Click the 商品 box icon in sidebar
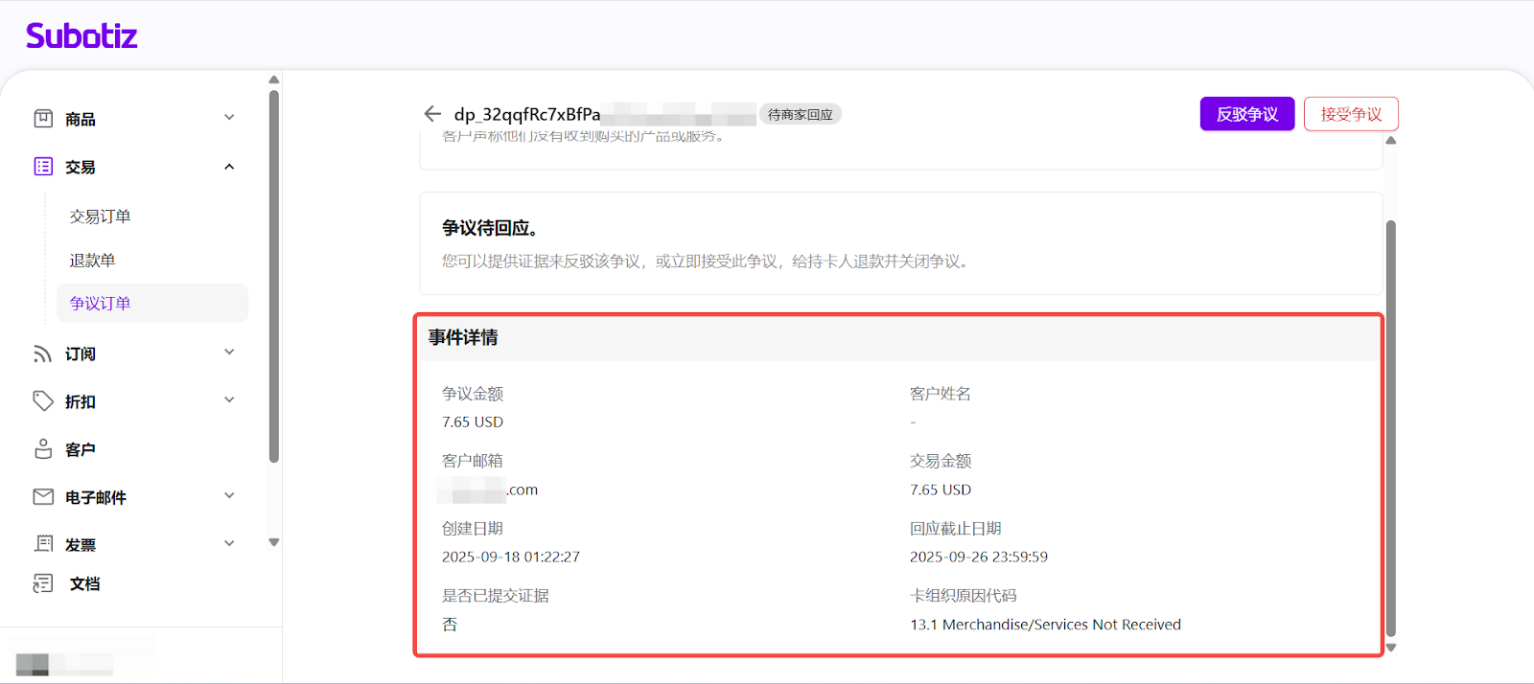Image resolution: width=1534 pixels, height=684 pixels. pyautogui.click(x=43, y=119)
